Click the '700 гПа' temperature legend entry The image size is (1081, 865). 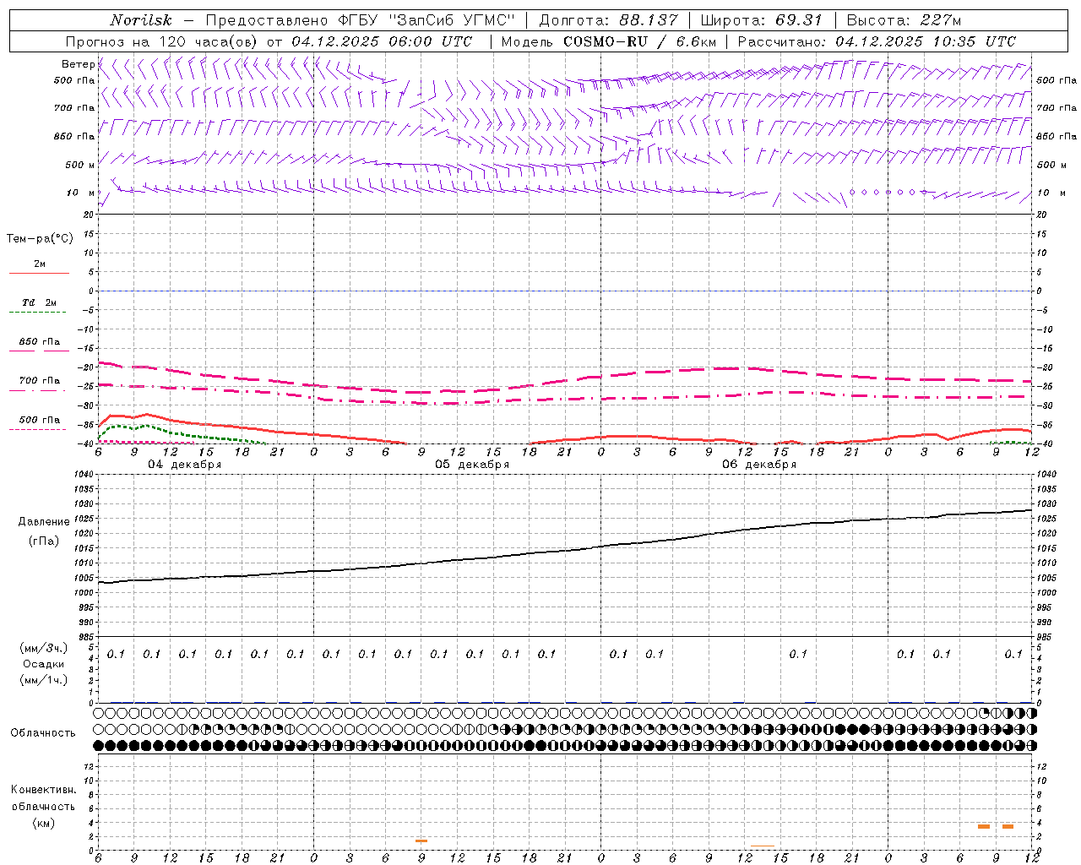point(40,381)
